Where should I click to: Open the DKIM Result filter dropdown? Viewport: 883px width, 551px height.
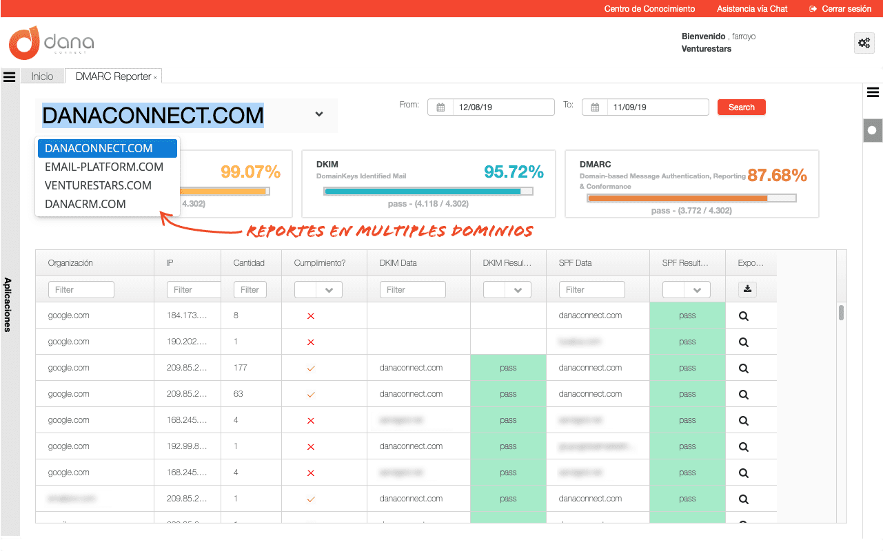click(507, 290)
